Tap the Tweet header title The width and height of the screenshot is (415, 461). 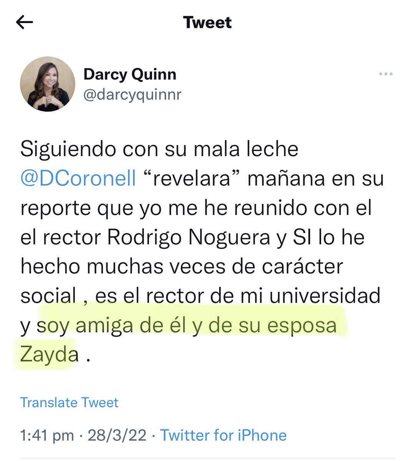coord(207,22)
